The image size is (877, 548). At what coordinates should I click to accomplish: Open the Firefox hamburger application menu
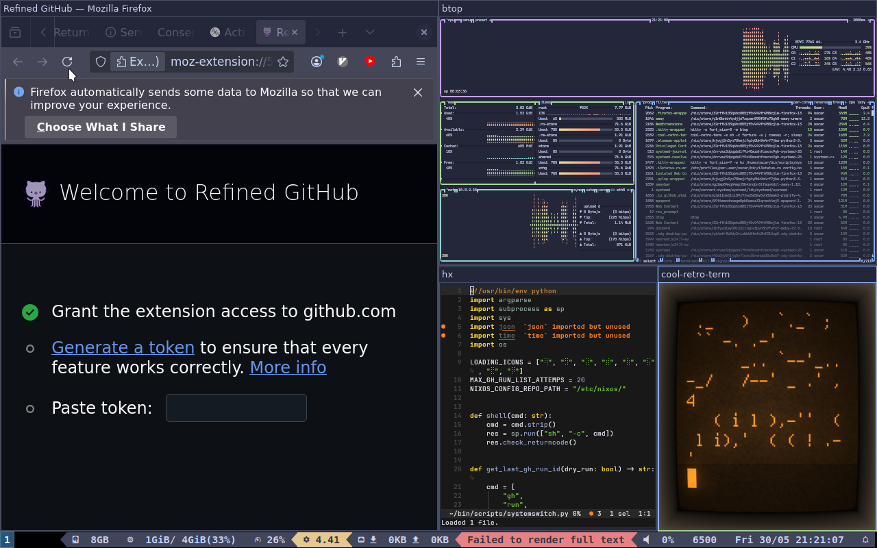point(421,62)
